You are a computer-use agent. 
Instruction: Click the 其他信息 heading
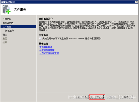click(43, 43)
